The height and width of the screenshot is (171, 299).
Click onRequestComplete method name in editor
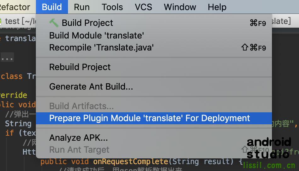[131, 162]
